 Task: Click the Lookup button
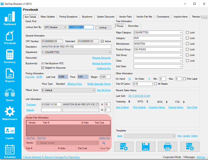pyautogui.click(x=103, y=27)
